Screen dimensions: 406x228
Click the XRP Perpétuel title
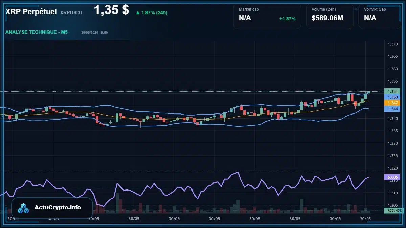[x=31, y=11]
